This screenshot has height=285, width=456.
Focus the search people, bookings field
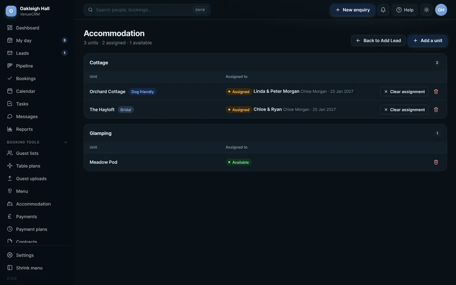tap(147, 10)
